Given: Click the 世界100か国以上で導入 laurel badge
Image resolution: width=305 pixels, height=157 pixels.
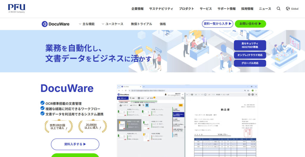Looking at the screenshot, I should click(x=59, y=126).
